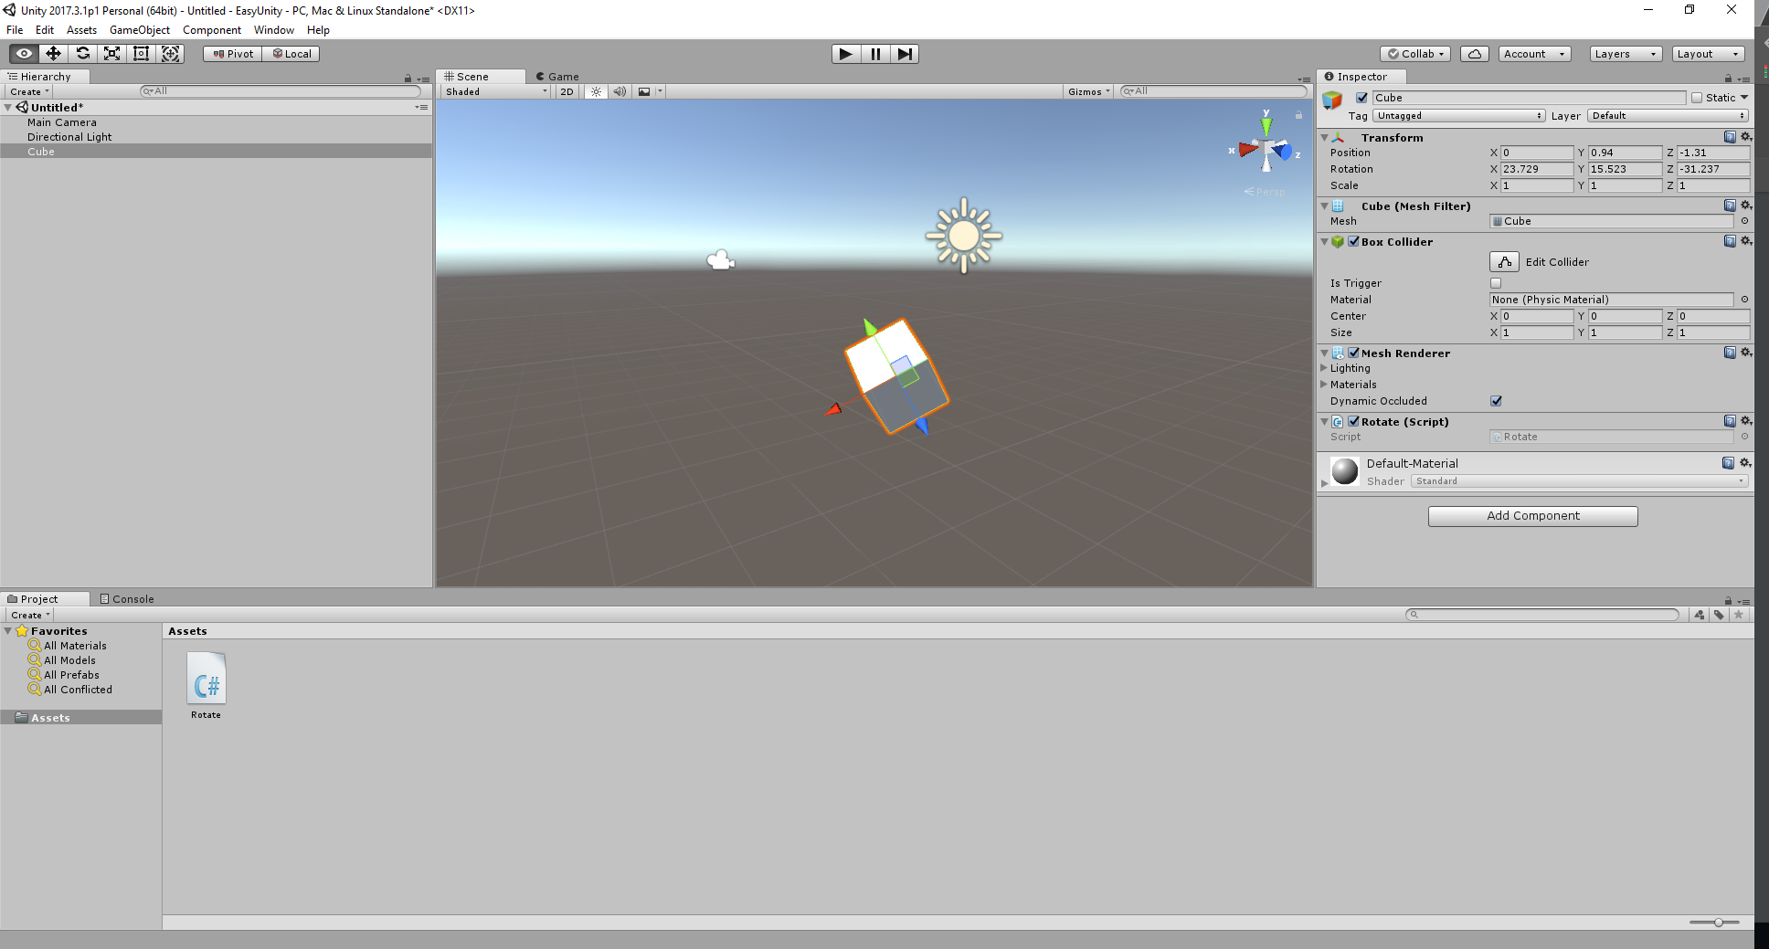Select the Move tool in the toolbar

(x=53, y=54)
